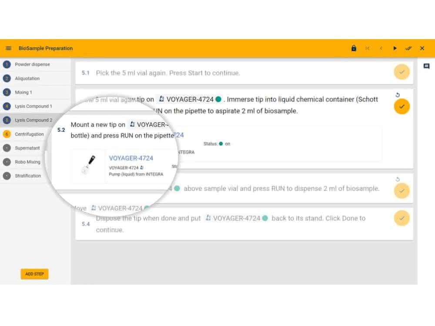Screen dimensions: 435x326
Task: Select step 4 Lysis Compound 1
Action: (x=35, y=106)
